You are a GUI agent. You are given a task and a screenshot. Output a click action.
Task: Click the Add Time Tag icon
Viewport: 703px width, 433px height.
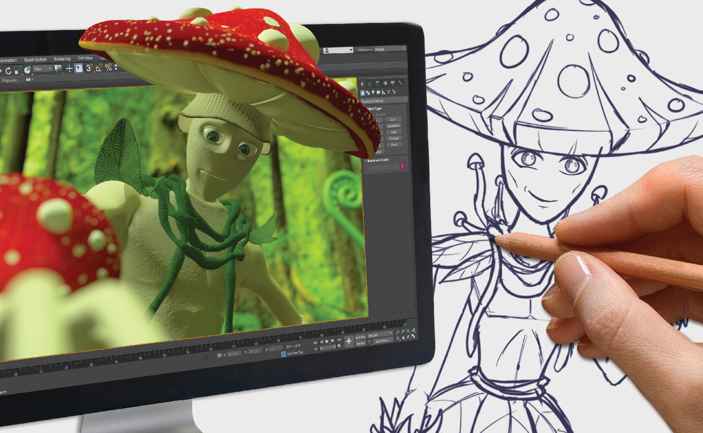click(x=283, y=354)
